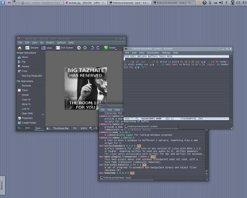Open the Go menu in Gwenview
Viewport: 247px width, 198px height.
(42, 43)
